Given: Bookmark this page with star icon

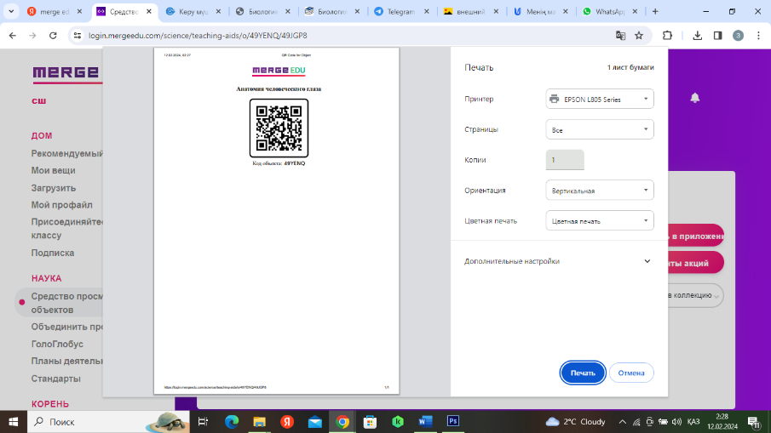Looking at the screenshot, I should pos(639,36).
